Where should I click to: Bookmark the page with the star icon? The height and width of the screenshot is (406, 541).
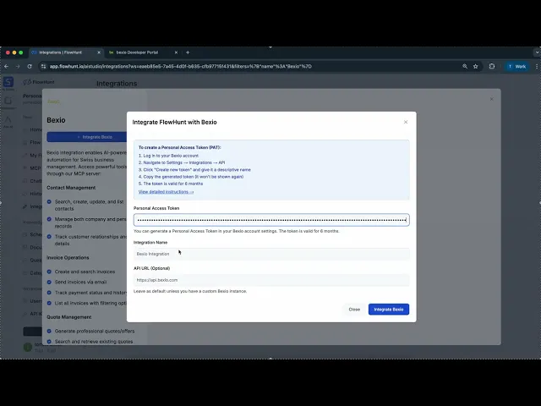(x=475, y=66)
